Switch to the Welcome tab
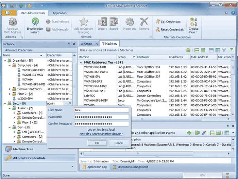238x179 pixels. 86,44
